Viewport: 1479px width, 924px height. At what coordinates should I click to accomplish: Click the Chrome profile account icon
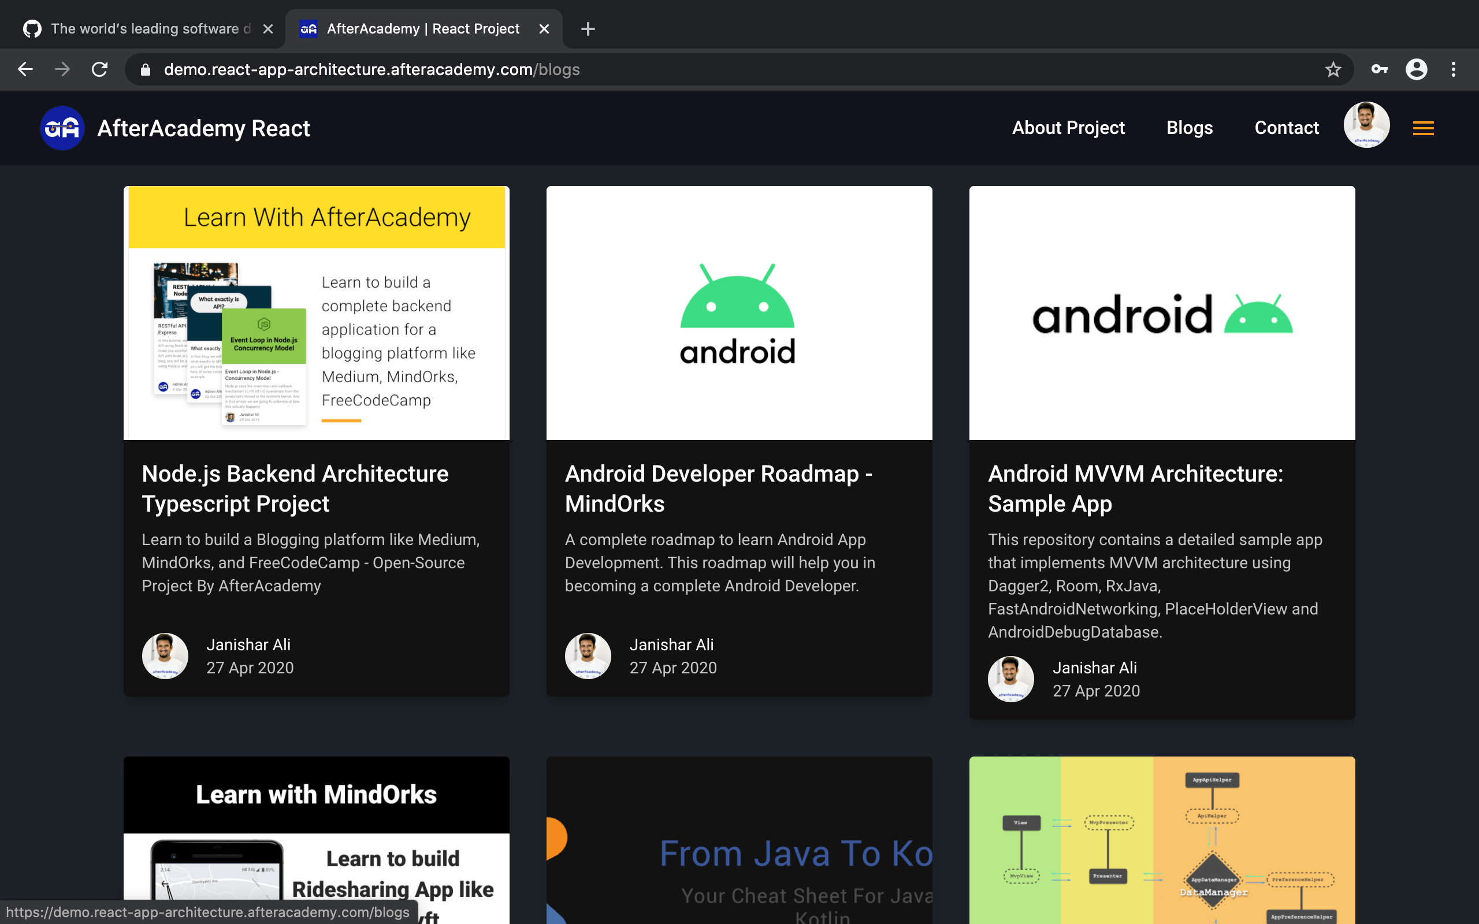pos(1416,70)
